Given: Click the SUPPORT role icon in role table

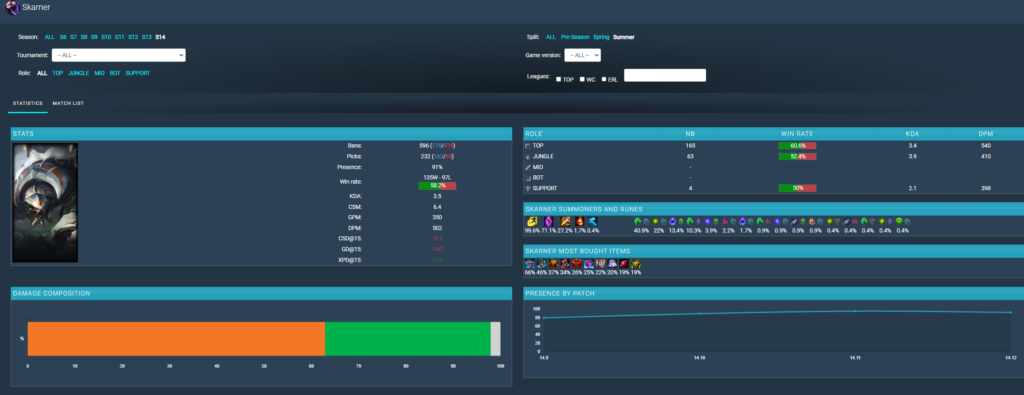Looking at the screenshot, I should 528,189.
